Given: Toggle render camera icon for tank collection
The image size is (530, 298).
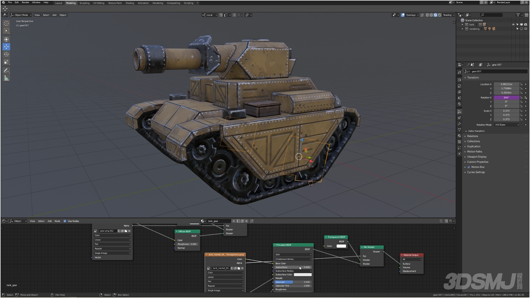Looking at the screenshot, I should [x=526, y=24].
